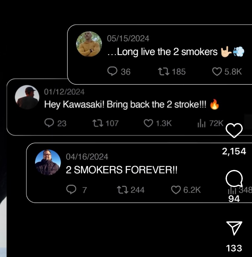Screen dimensions: 252x257
Task: Open profile picture on 05/15/2024 tweet
Action: 89,44
